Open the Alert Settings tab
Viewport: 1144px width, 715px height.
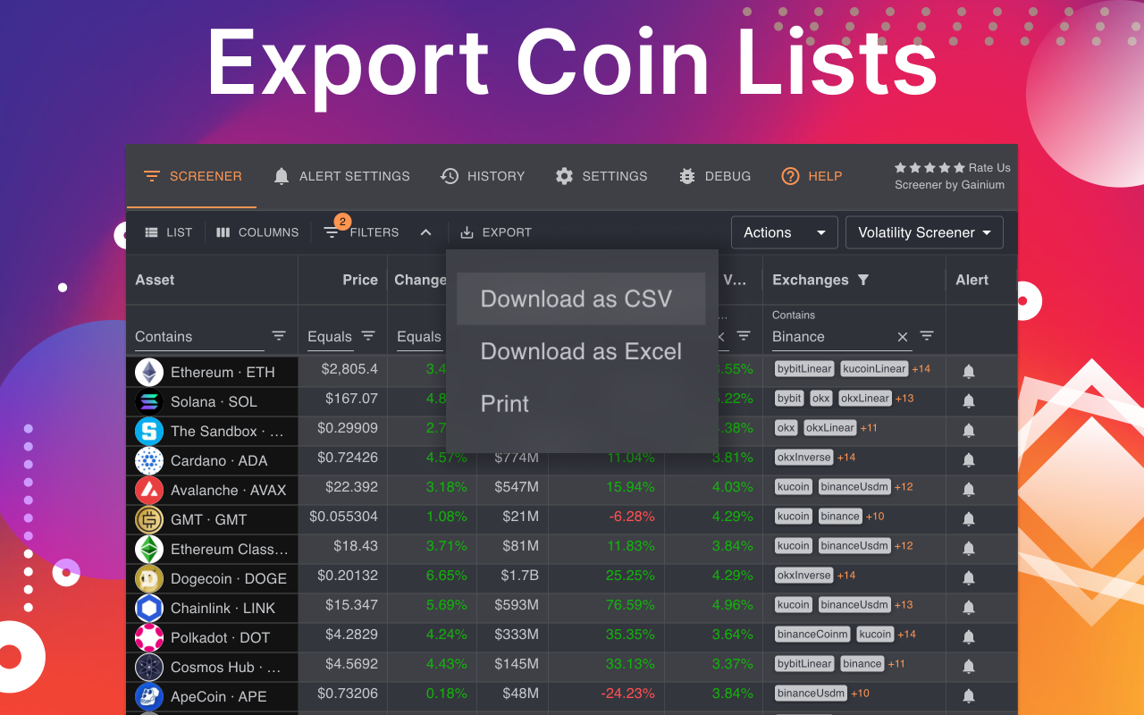341,176
